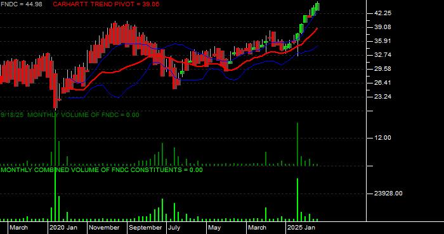Click the first March date marker
Viewport: 444px width, 234px height.
19,228
